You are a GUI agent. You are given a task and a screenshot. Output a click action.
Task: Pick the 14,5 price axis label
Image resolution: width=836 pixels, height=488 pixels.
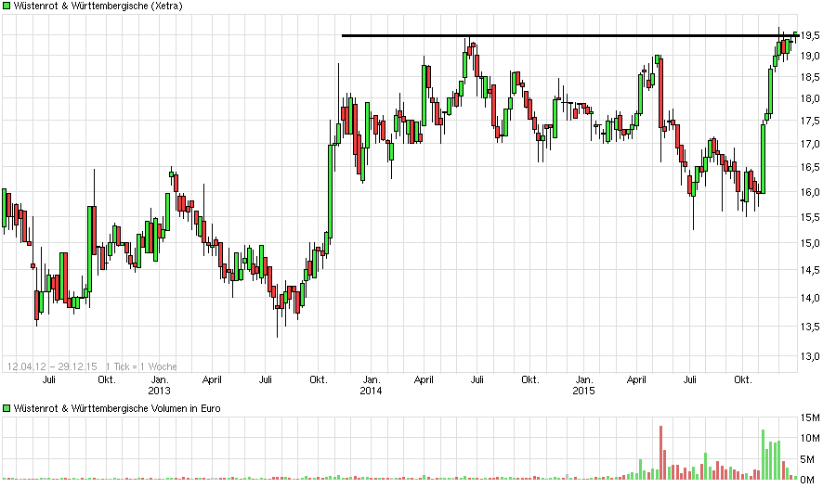[x=811, y=270]
